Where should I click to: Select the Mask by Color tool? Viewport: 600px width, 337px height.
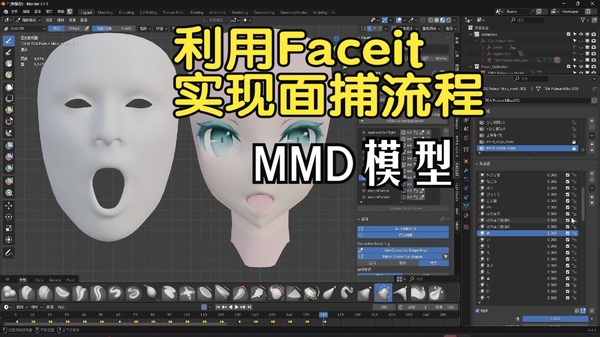[9, 193]
